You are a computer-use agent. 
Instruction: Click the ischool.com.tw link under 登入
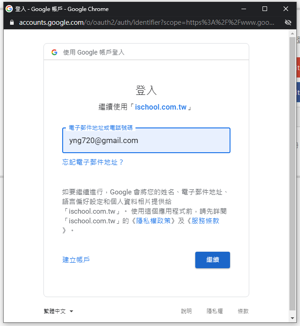pos(161,107)
